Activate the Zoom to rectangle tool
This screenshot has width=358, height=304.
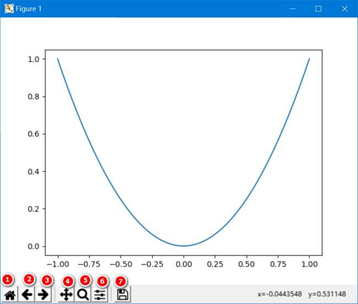click(83, 295)
